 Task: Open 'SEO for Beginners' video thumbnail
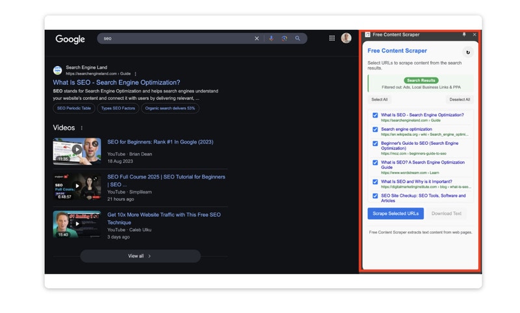click(x=77, y=151)
